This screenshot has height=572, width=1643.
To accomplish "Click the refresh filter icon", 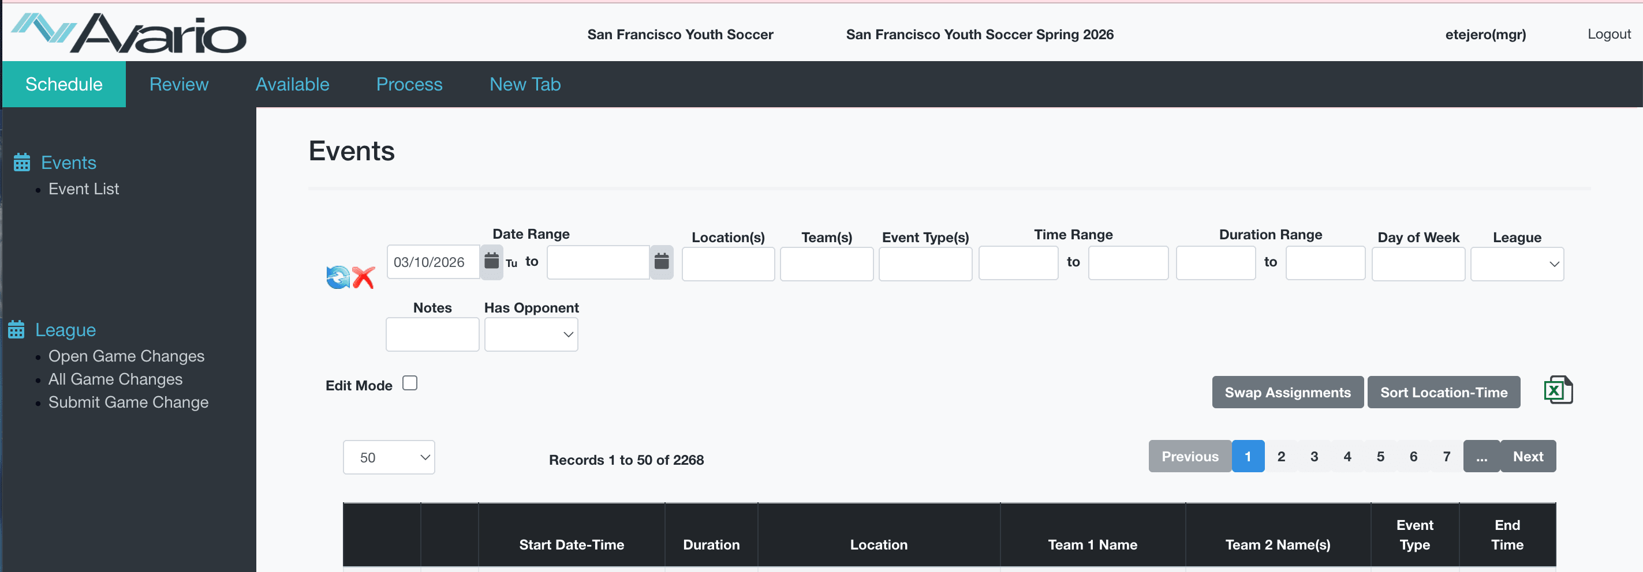I will 337,277.
